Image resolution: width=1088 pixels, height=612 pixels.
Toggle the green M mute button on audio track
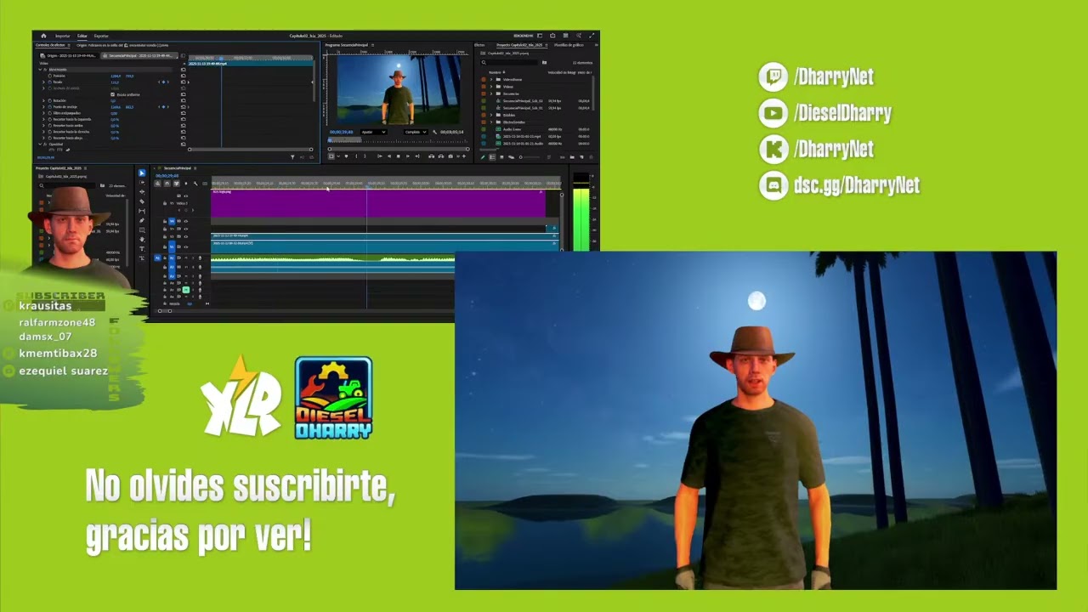[x=185, y=290]
